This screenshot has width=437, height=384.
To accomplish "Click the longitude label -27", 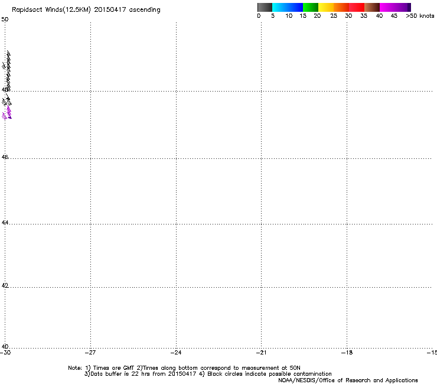I will coord(90,353).
